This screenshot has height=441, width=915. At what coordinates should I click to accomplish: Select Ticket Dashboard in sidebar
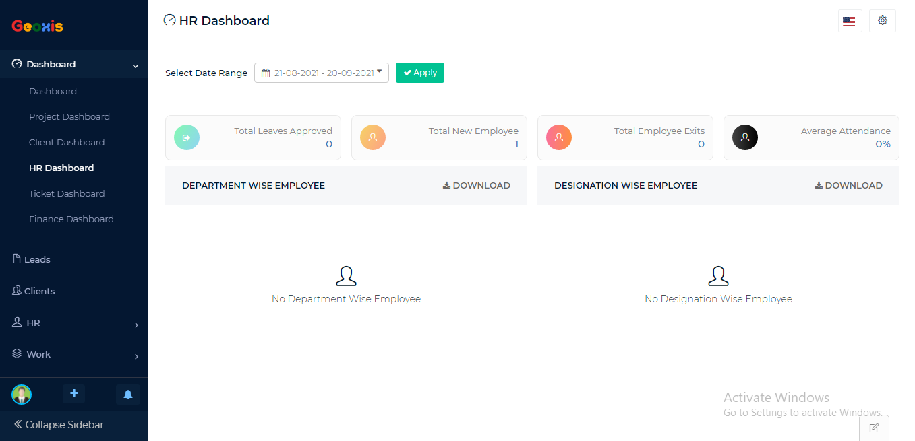(x=67, y=194)
